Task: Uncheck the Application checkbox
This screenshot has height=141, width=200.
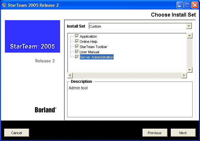Action: tap(77, 36)
